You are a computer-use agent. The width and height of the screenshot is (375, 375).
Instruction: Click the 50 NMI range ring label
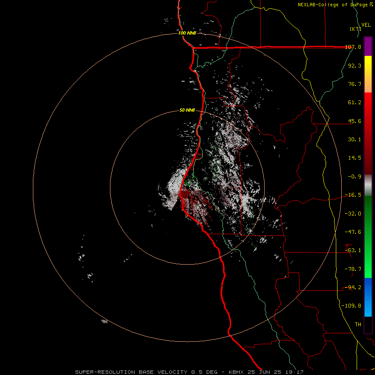[x=187, y=110]
